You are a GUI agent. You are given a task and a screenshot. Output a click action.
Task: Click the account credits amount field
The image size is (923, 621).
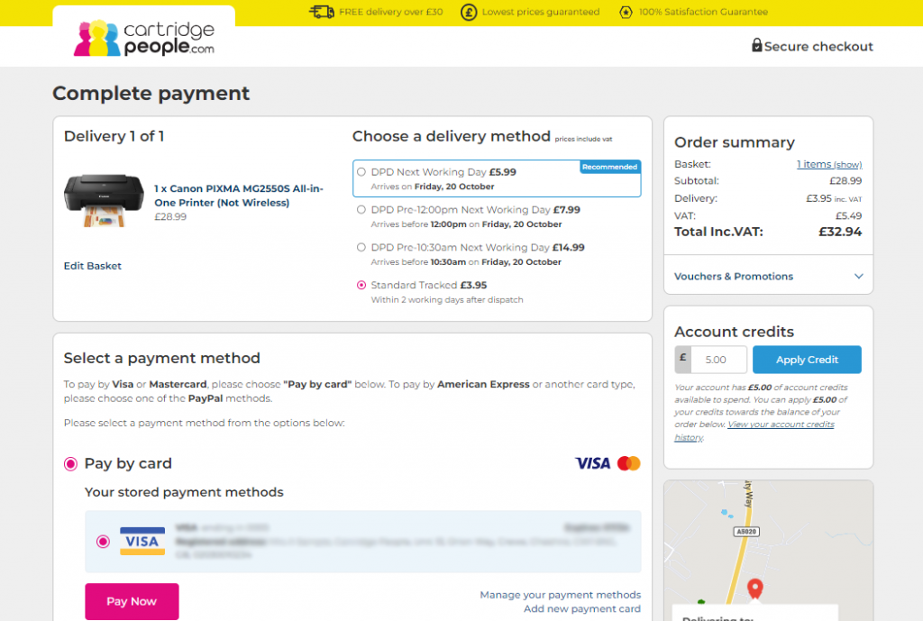click(x=718, y=359)
